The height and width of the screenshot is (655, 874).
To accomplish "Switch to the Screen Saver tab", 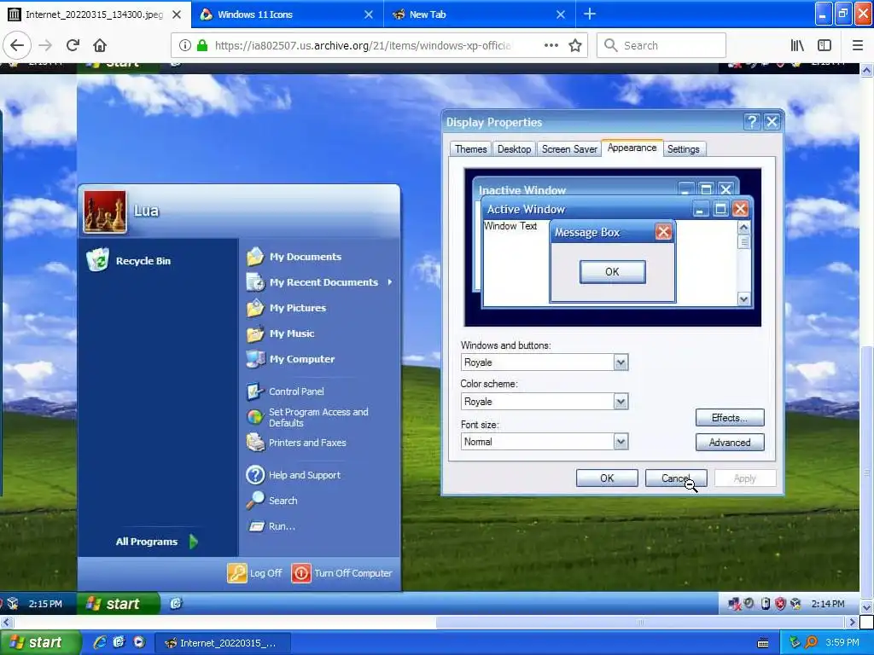I will pos(569,148).
